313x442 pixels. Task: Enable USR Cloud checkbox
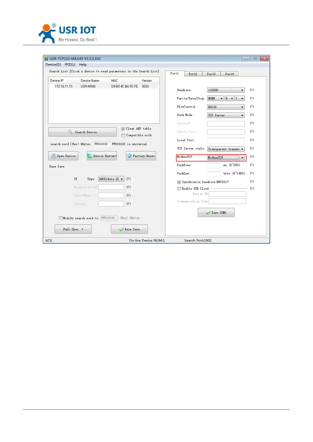(x=179, y=189)
